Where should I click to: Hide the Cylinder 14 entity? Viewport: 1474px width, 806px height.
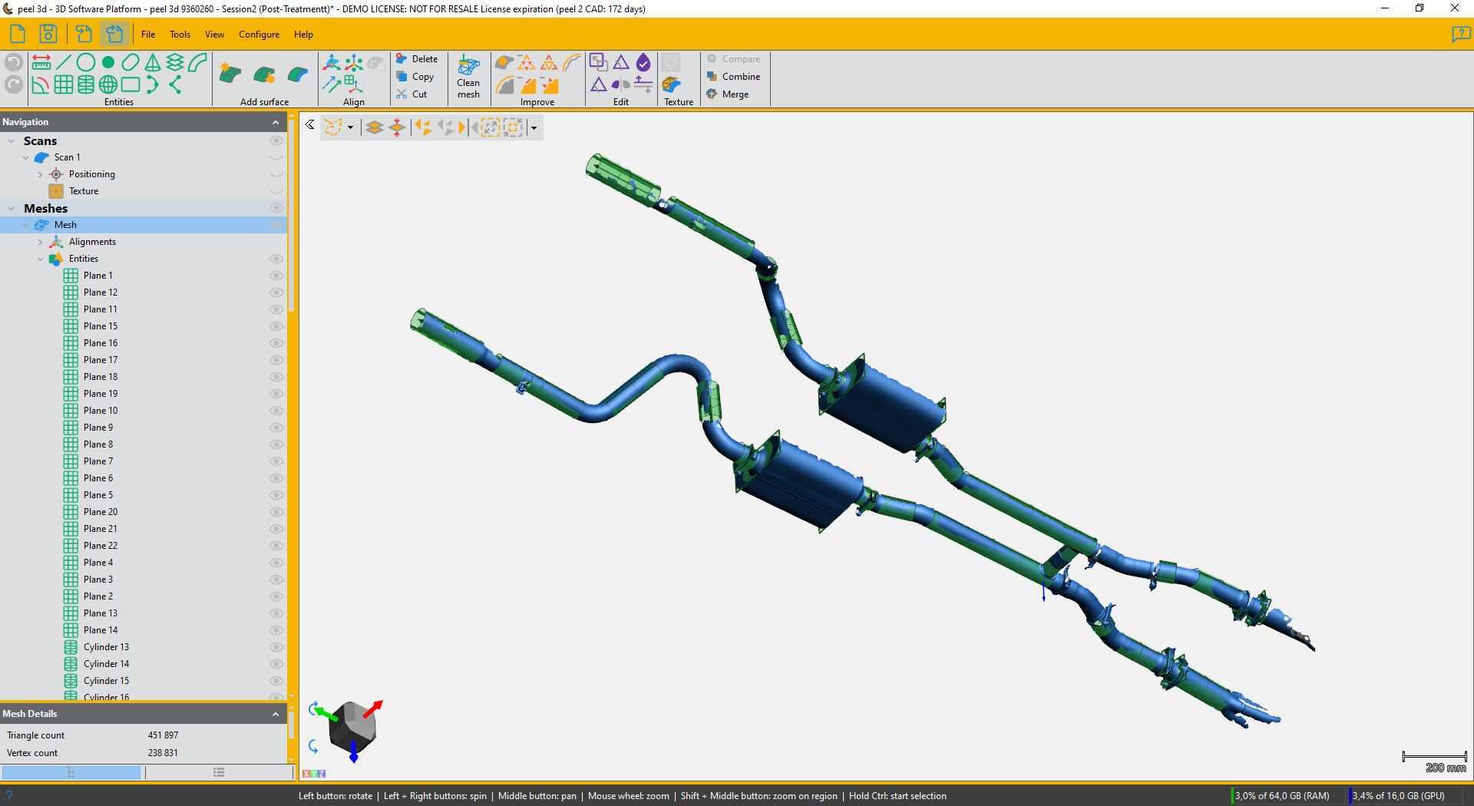tap(276, 664)
